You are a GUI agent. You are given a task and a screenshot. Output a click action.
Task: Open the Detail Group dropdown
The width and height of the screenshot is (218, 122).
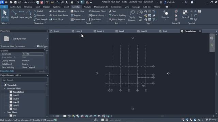tap(106, 15)
